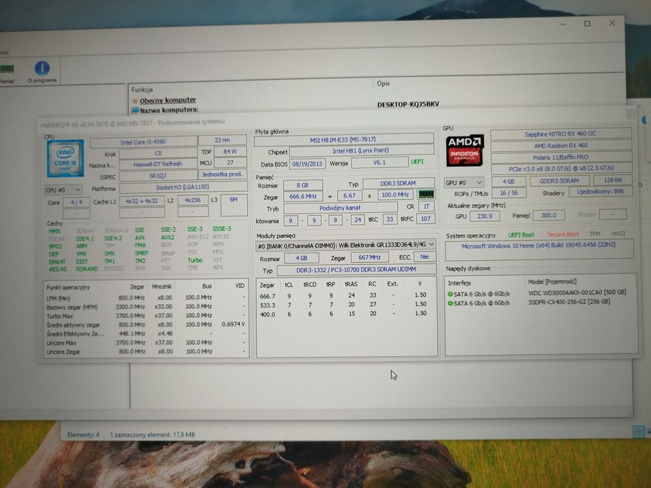Image resolution: width=651 pixels, height=488 pixels.
Task: Open the GPU #0 selector dropdown
Action: 464,183
